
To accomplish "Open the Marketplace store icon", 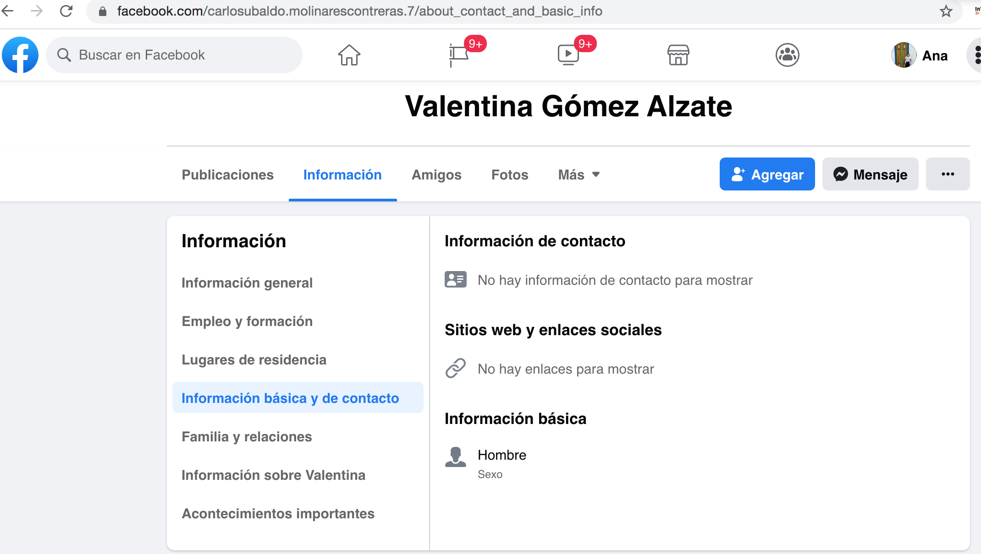I will 678,55.
